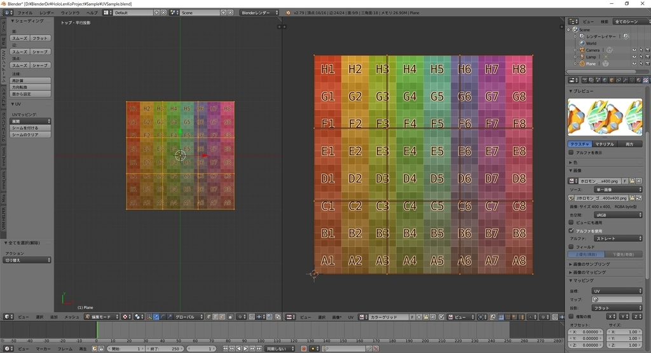Enable フィールド checkbox

pyautogui.click(x=572, y=247)
